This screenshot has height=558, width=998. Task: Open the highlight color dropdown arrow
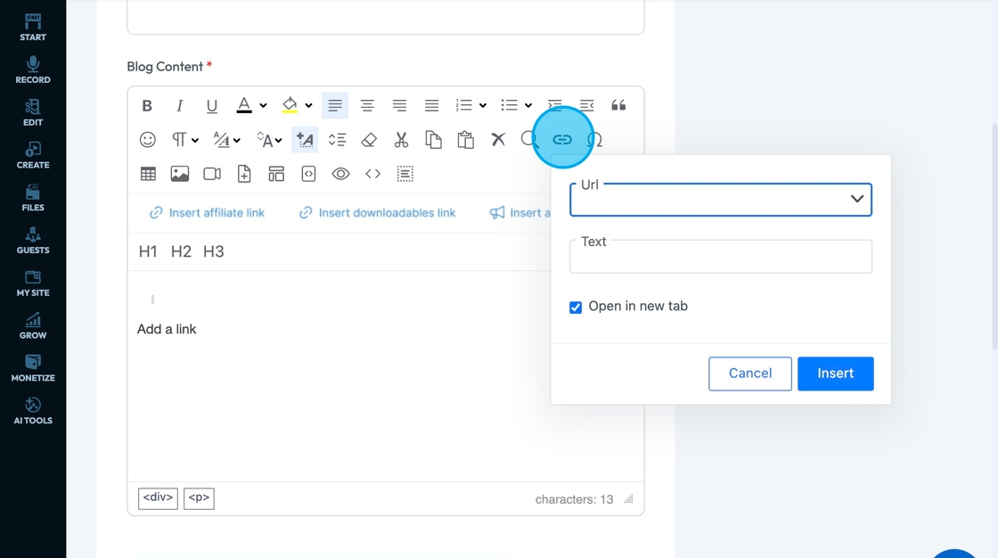308,106
